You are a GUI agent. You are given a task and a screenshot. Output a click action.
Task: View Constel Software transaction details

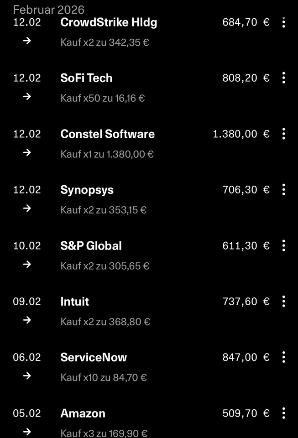[x=107, y=134]
